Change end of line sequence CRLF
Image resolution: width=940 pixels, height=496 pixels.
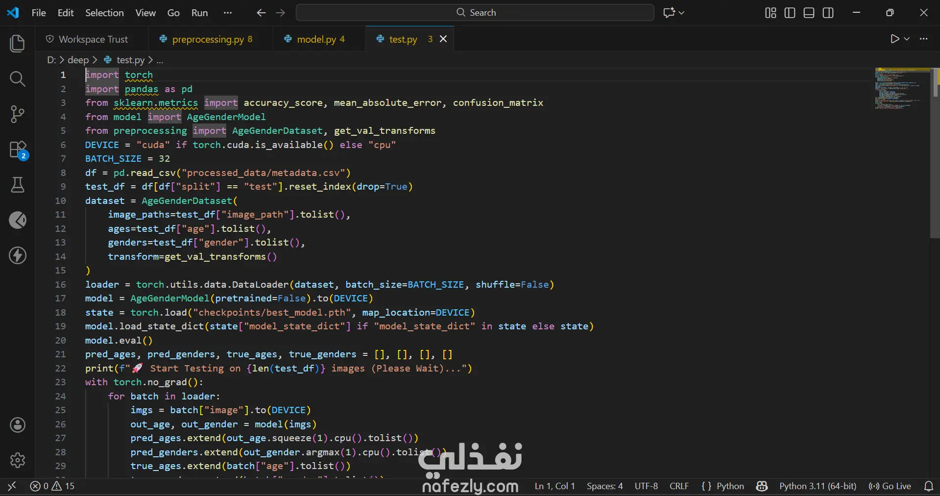pyautogui.click(x=679, y=486)
